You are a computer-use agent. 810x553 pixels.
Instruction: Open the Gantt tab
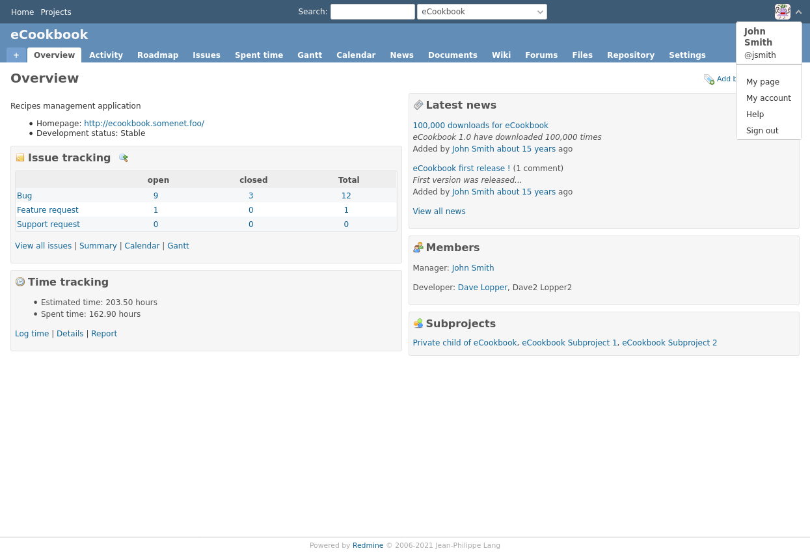(310, 55)
